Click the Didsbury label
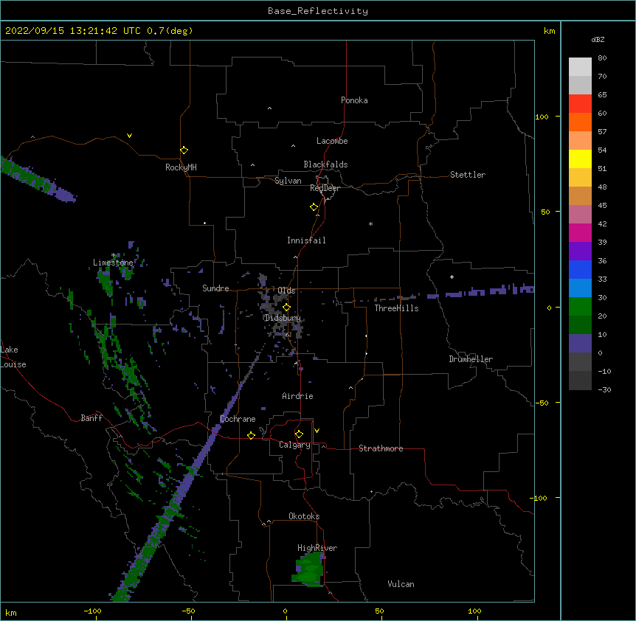636x621 pixels. (x=283, y=318)
